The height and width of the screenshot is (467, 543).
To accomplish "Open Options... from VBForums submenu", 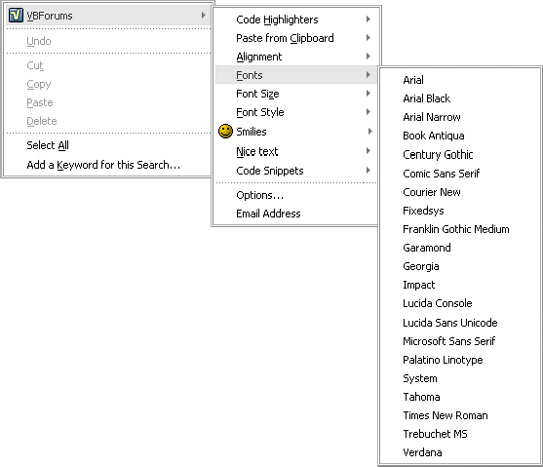I will [x=296, y=195].
